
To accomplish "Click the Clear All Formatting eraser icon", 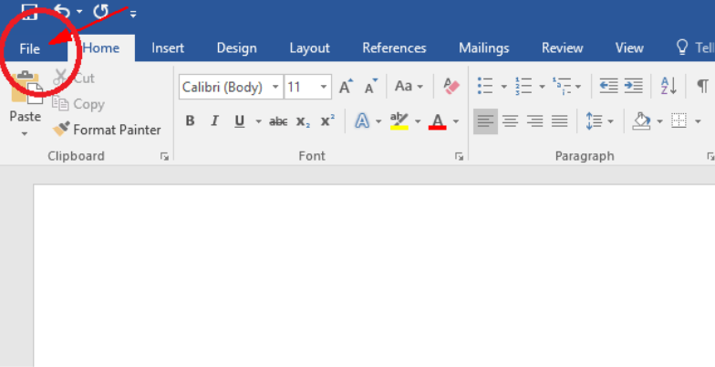I will (x=451, y=87).
